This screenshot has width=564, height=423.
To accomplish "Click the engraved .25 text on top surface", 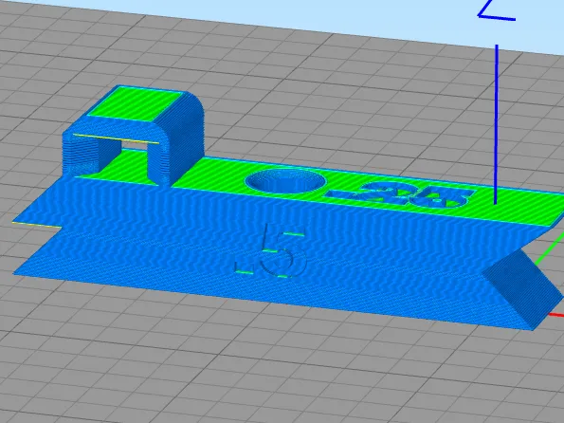I will point(400,194).
